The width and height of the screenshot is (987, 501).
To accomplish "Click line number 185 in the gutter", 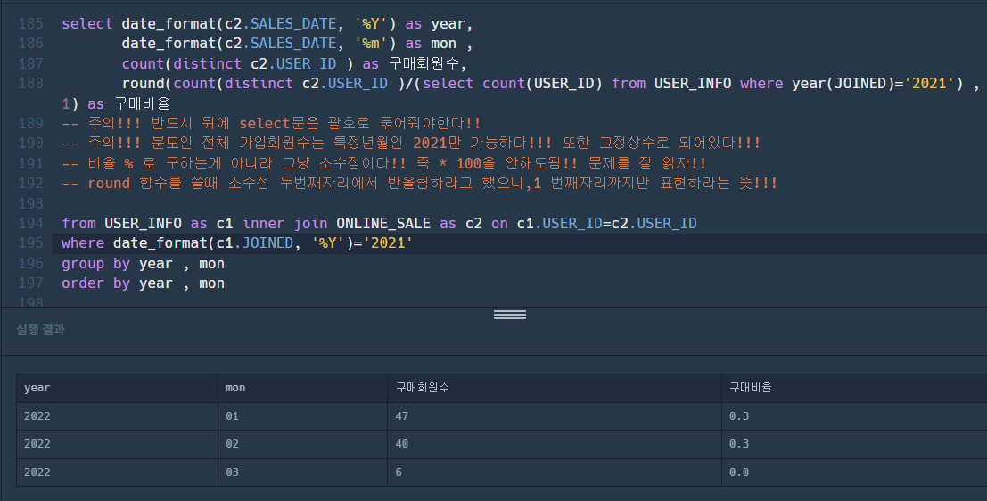I will click(x=31, y=24).
